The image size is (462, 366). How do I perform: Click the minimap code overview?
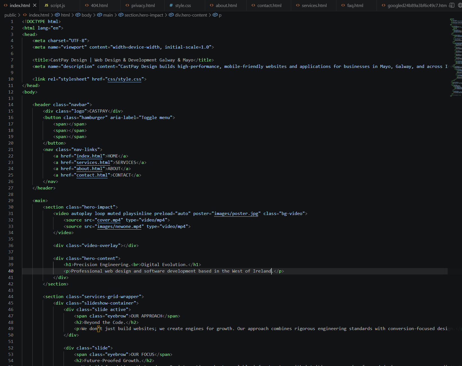pyautogui.click(x=456, y=58)
